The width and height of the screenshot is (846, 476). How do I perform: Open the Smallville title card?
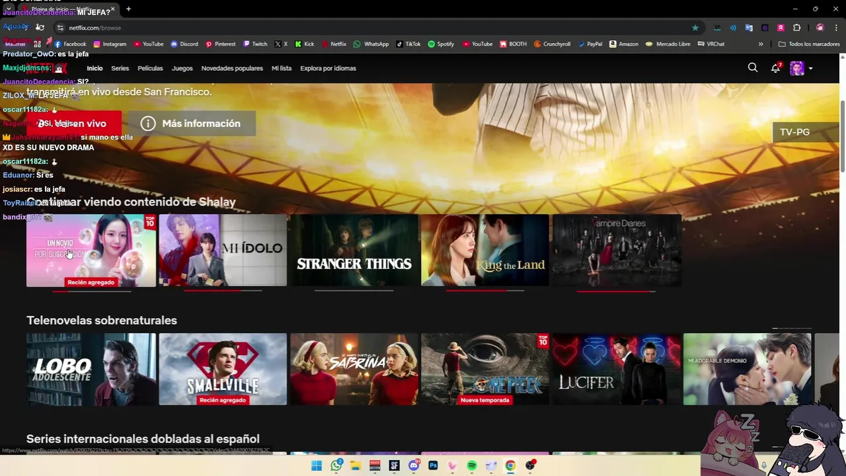click(x=223, y=369)
